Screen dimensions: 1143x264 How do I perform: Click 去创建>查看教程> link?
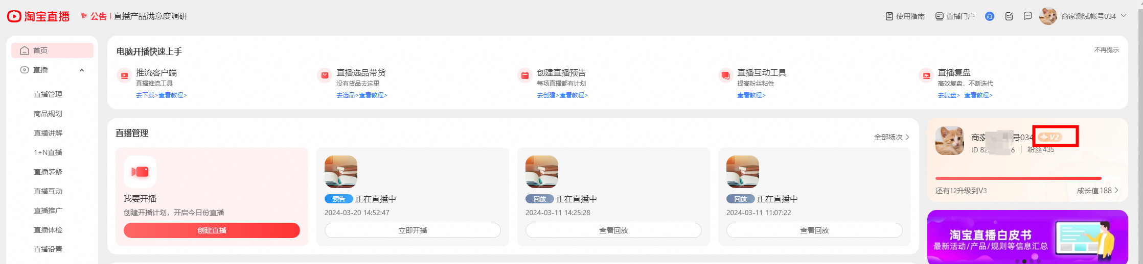pyautogui.click(x=562, y=95)
